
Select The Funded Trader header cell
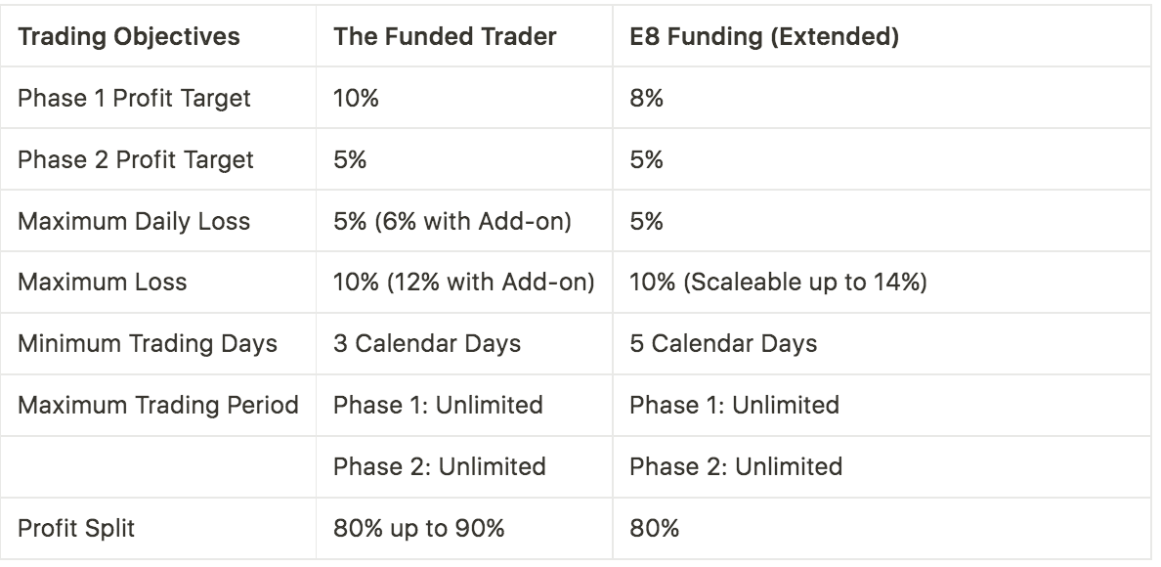[445, 36]
